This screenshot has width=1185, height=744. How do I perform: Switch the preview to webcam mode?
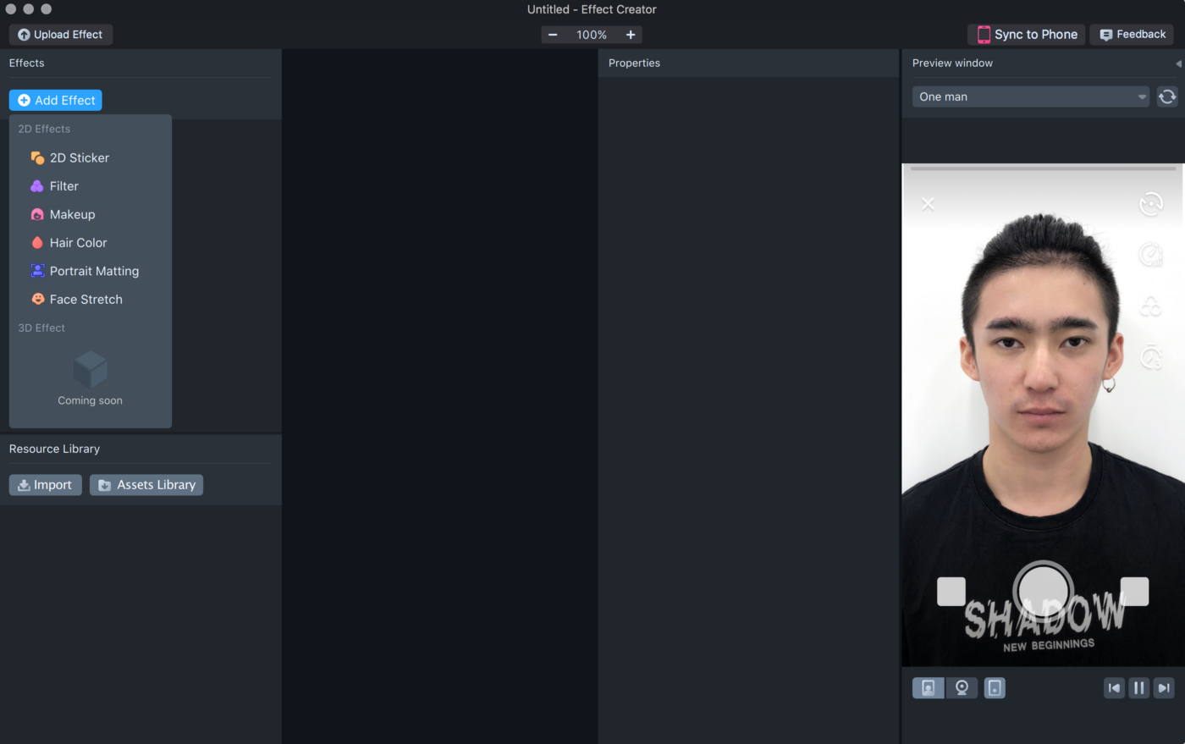coord(962,688)
